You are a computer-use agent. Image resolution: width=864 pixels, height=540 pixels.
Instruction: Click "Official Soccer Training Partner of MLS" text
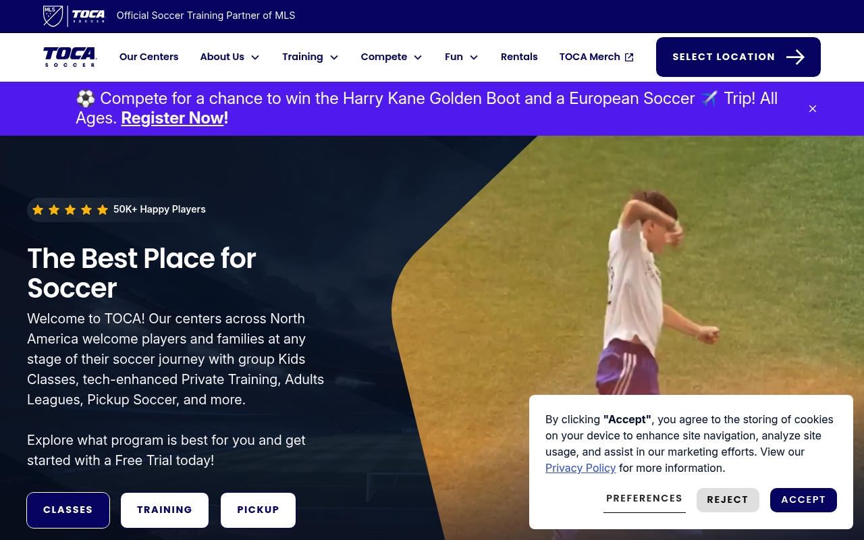206,16
